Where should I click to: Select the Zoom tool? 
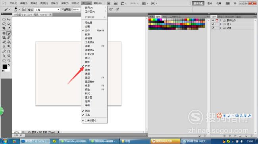(9, 61)
